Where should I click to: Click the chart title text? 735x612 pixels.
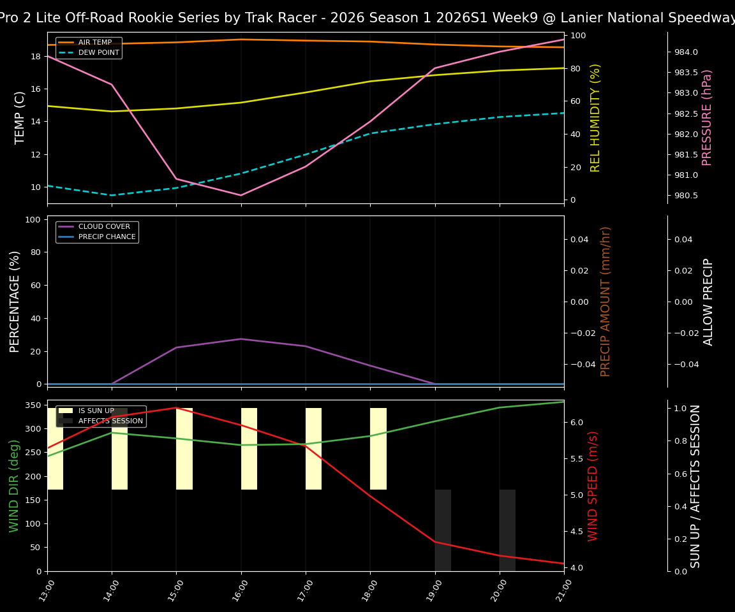click(x=367, y=17)
